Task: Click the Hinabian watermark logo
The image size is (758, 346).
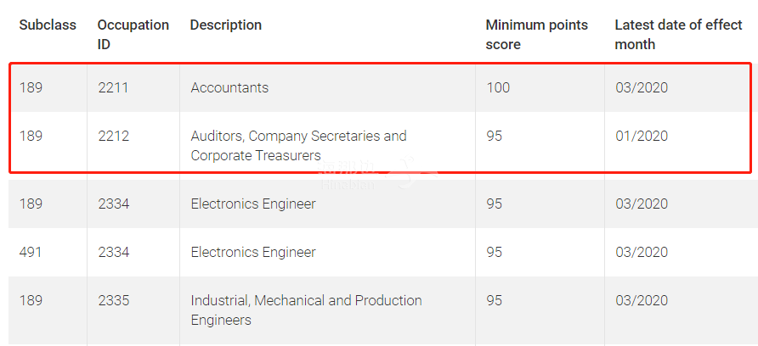Action: pyautogui.click(x=377, y=173)
